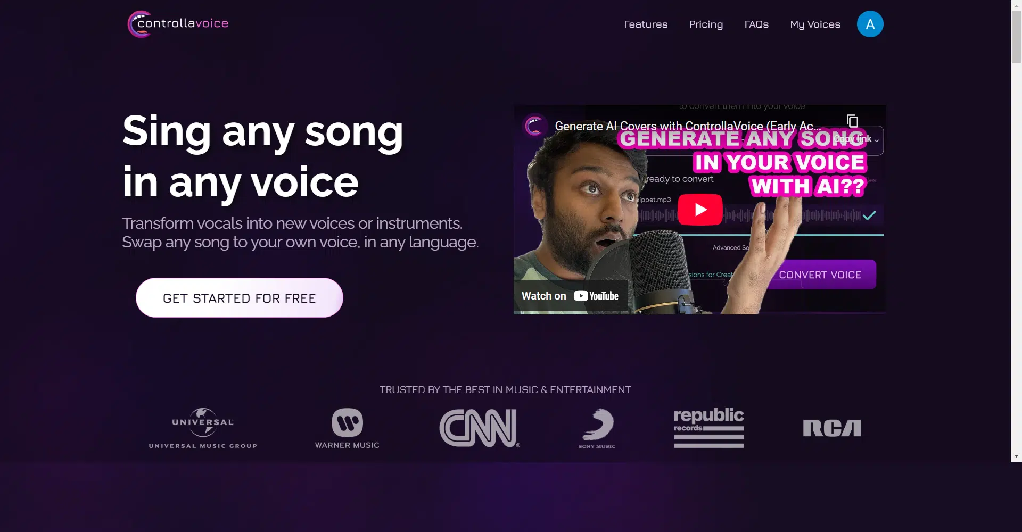The width and height of the screenshot is (1022, 532).
Task: Click the Republic Records logo
Action: pyautogui.click(x=709, y=428)
